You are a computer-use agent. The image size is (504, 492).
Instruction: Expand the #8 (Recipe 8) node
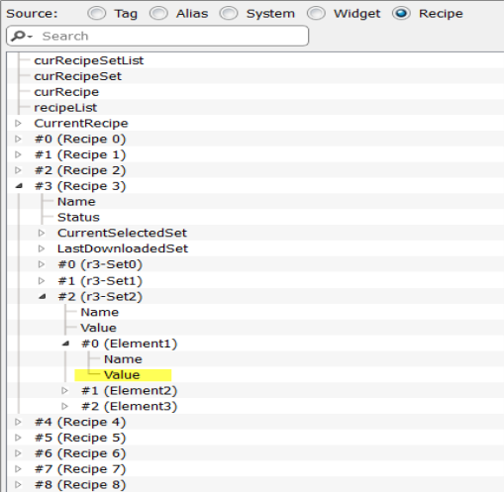tap(18, 485)
